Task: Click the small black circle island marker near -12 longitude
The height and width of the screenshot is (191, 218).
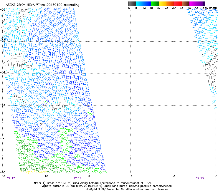Action: tap(41, 124)
